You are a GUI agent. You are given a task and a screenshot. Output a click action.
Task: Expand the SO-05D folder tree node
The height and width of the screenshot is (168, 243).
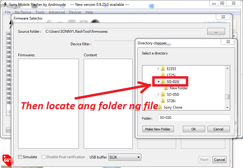pos(158,94)
